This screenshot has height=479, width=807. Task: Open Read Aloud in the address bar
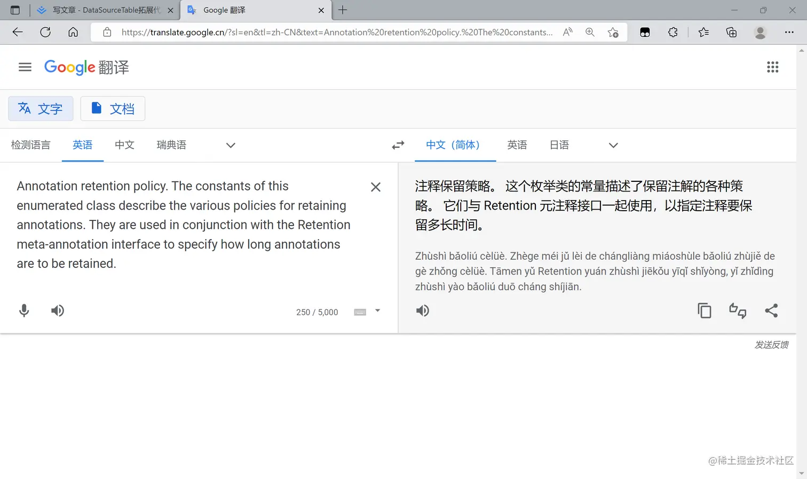(x=568, y=32)
